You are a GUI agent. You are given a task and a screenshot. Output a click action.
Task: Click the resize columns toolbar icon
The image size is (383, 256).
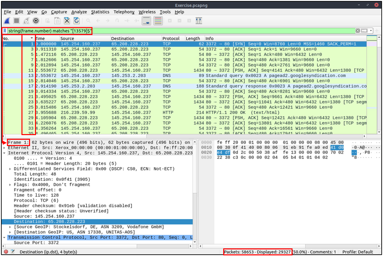coord(198,21)
